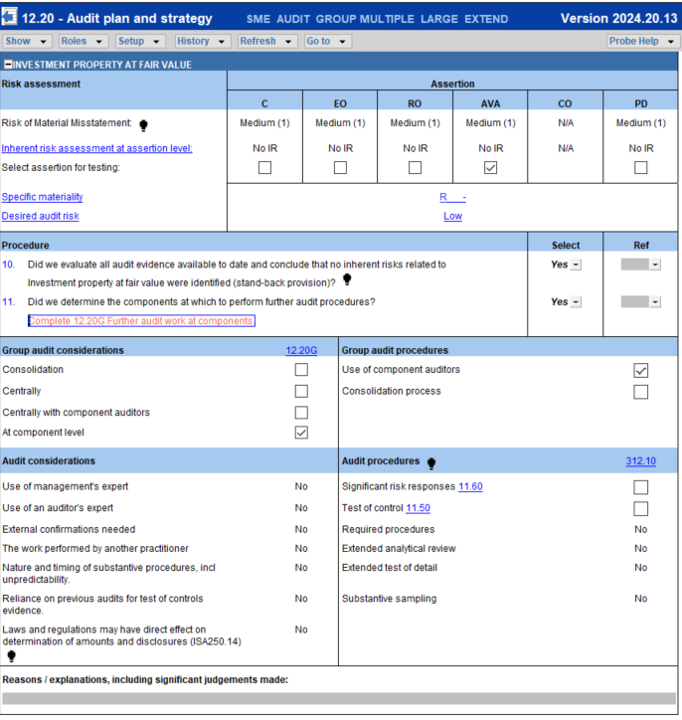Image resolution: width=682 pixels, height=720 pixels.
Task: Click No value for Use of an auditor's expert
Action: (301, 508)
